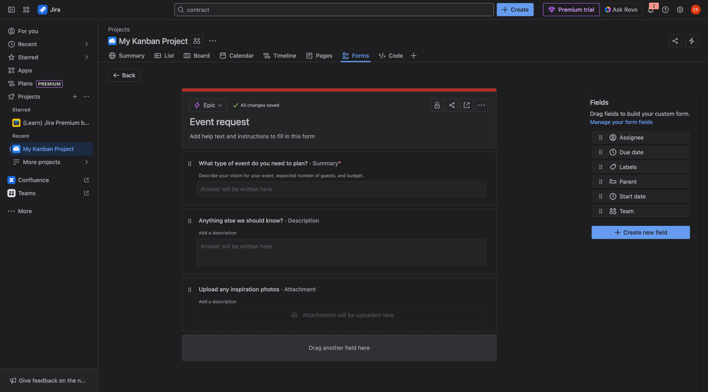The height and width of the screenshot is (392, 708).
Task: Open form in new tab icon
Action: pos(466,105)
